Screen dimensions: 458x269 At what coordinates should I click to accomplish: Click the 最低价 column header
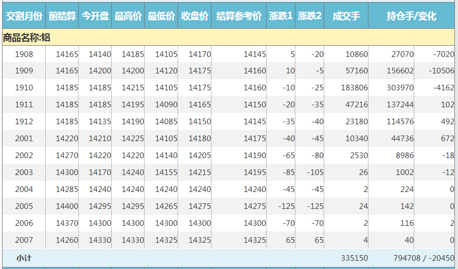162,16
